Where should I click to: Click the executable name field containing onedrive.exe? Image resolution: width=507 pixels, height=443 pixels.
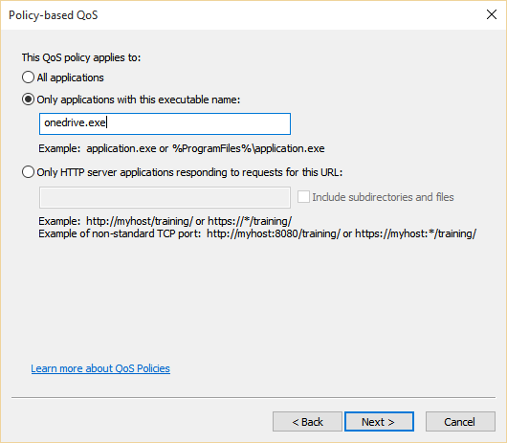tap(165, 123)
